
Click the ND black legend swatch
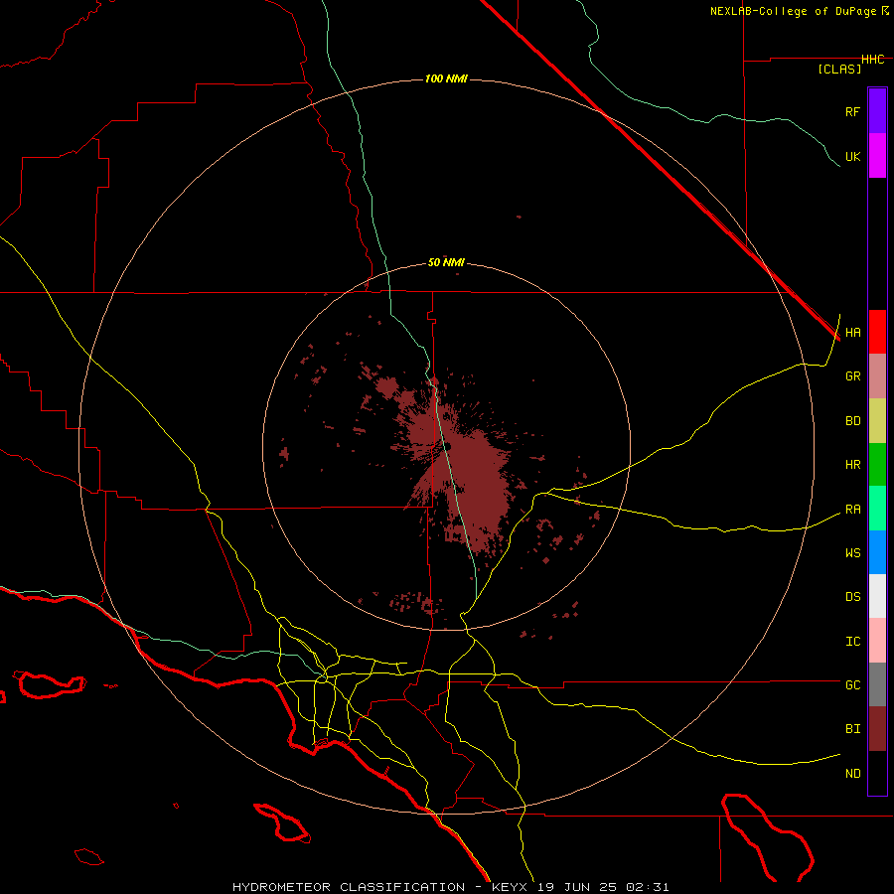tap(877, 773)
